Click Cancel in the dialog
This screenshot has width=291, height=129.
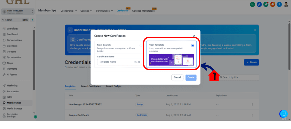pos(177,77)
